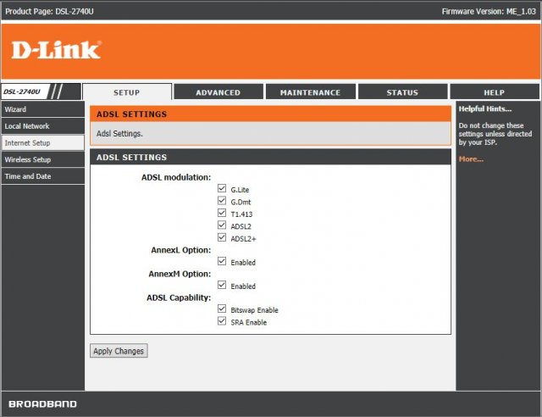Open the Help tab
Screen dimensions: 542x417
[x=494, y=92]
